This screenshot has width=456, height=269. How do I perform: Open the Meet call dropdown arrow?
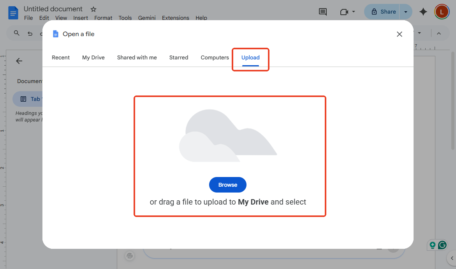point(353,12)
